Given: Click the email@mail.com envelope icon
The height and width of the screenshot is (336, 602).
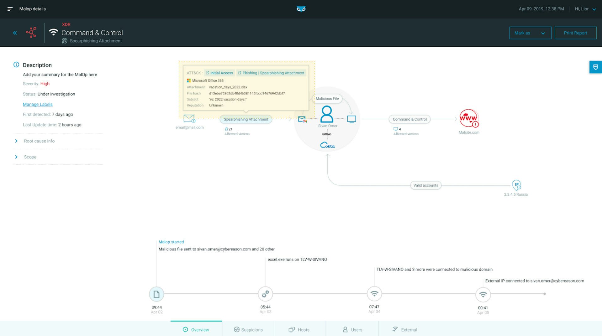Looking at the screenshot, I should [189, 119].
